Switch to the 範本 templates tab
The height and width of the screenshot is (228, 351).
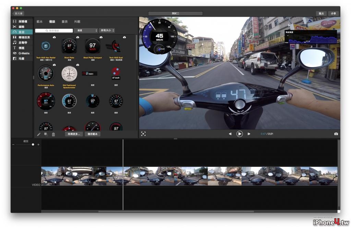tap(39, 22)
